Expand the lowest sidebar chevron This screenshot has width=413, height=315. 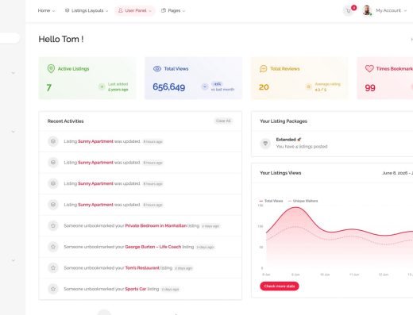point(13,260)
